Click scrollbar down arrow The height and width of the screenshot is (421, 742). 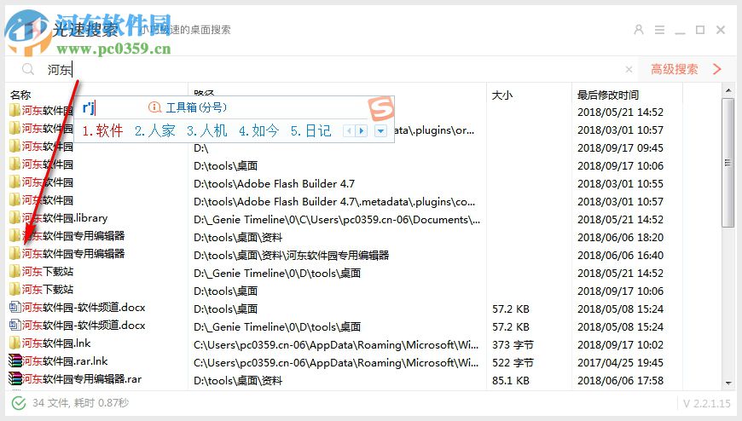[x=728, y=384]
